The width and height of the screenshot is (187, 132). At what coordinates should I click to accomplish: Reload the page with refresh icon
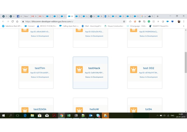pyautogui.click(x=13, y=21)
